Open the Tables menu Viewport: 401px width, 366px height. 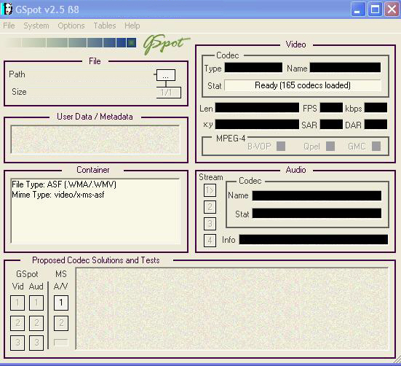pyautogui.click(x=105, y=26)
